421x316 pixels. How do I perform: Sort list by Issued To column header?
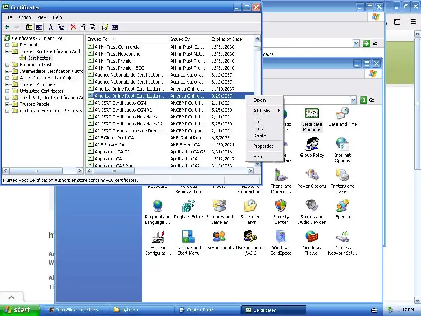click(x=127, y=39)
